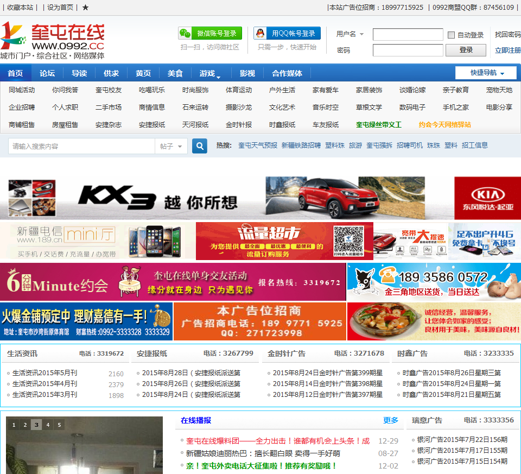Open 金时针广告第399期 entry
This screenshot has width=521, height=474.
coord(328,373)
